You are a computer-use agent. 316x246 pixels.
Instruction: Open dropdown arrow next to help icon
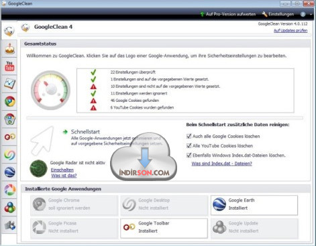tap(311, 14)
